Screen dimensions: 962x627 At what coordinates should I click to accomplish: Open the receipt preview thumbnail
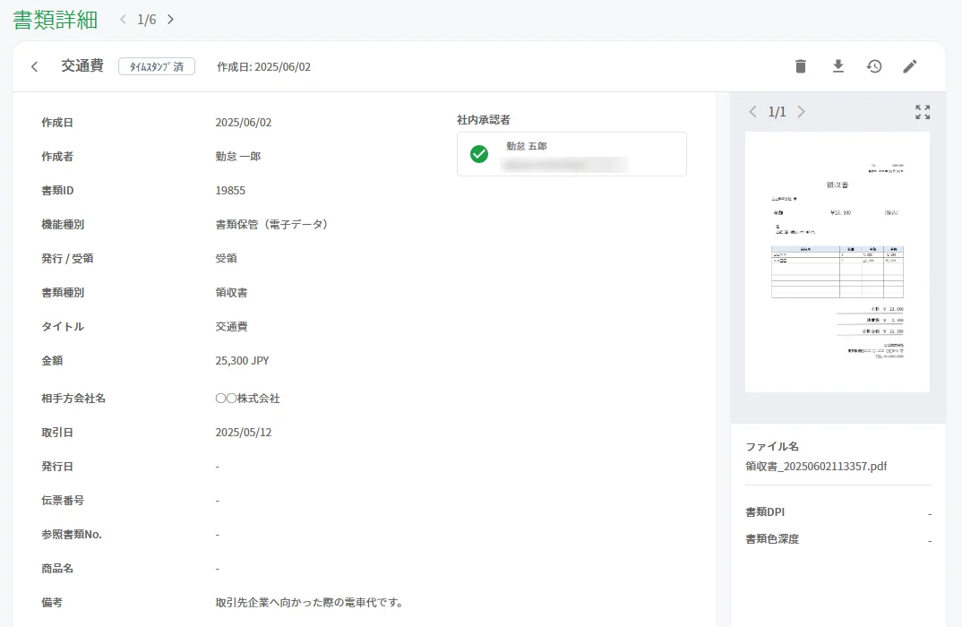tap(837, 262)
